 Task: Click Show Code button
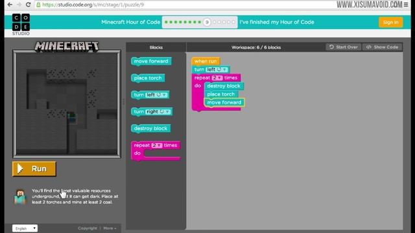382,47
